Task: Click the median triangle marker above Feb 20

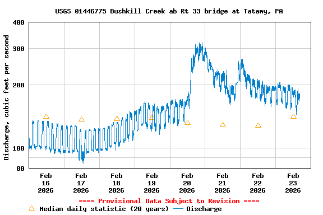Action: pos(187,123)
